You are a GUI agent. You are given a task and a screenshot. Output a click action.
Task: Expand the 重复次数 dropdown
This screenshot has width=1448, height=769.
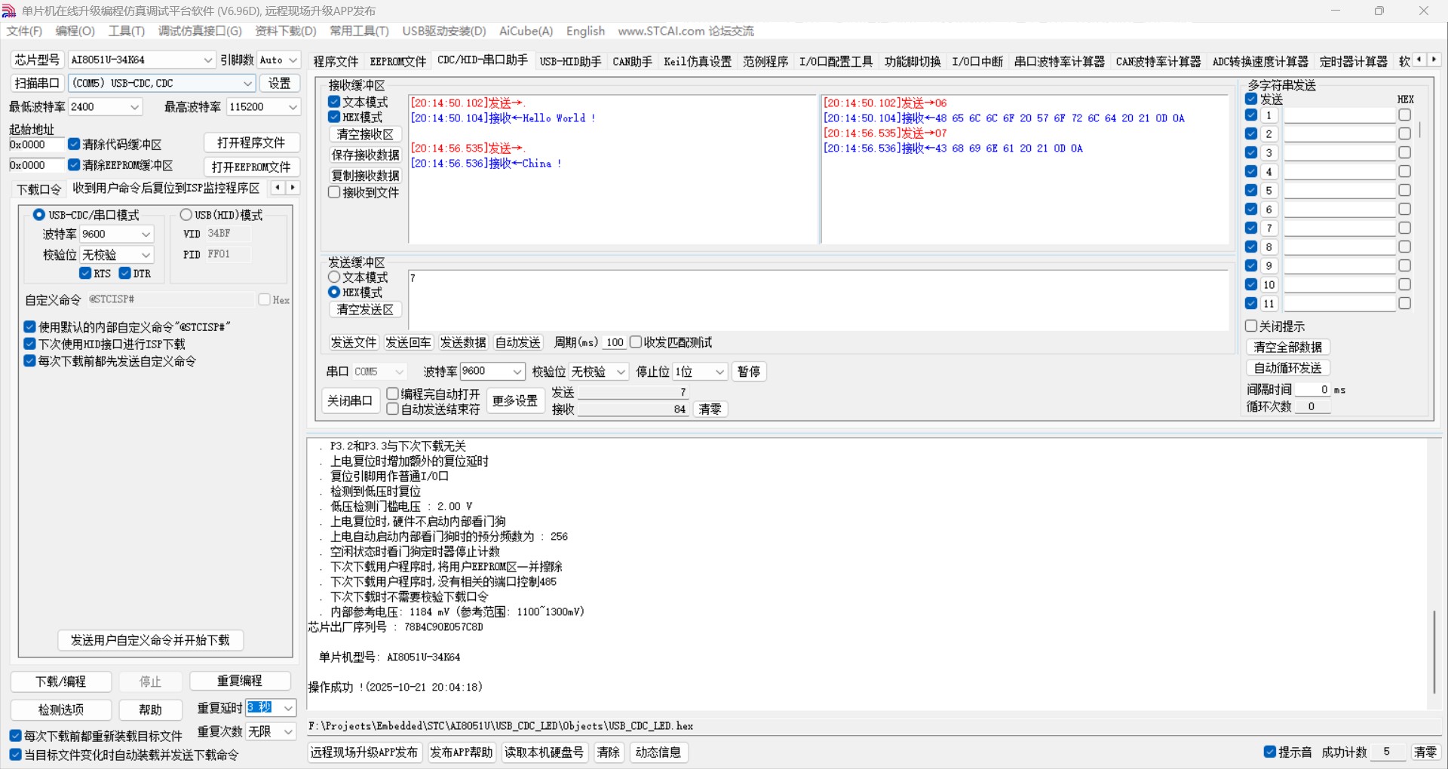287,731
